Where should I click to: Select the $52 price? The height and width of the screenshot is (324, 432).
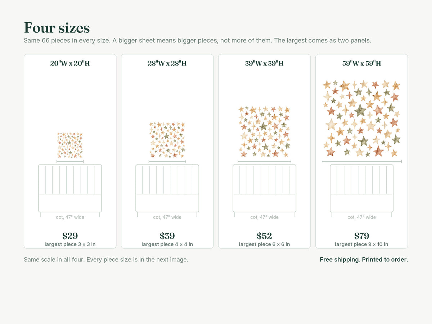click(264, 236)
